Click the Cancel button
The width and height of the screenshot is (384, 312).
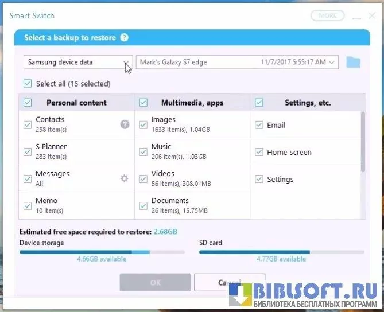229,282
